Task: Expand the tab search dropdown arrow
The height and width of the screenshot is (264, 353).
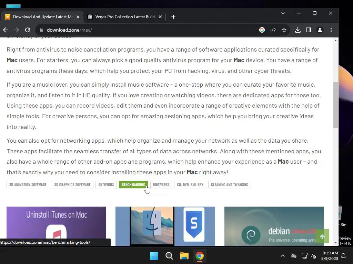Action: [x=283, y=13]
